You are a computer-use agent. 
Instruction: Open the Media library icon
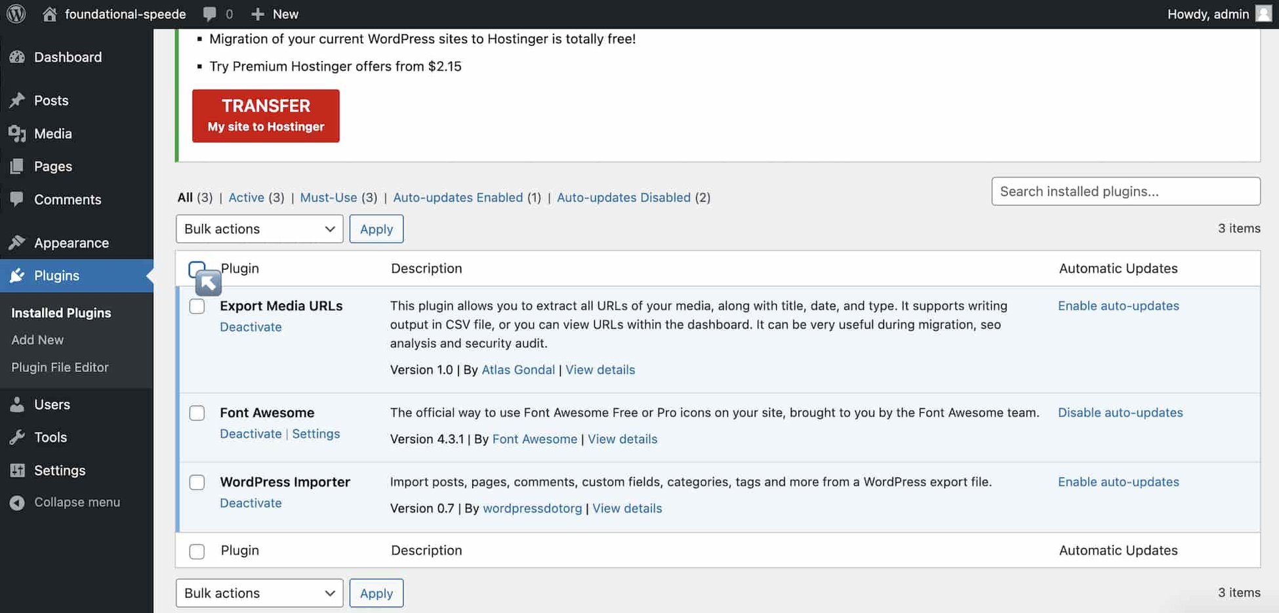(18, 133)
